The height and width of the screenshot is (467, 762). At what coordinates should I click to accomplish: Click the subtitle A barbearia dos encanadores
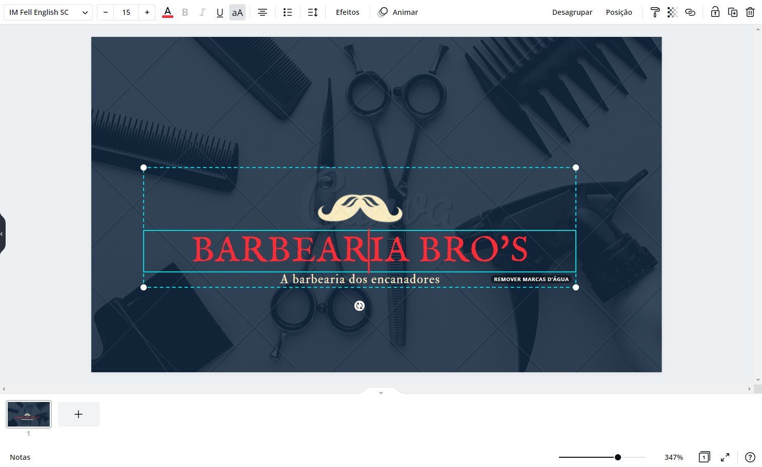(360, 279)
